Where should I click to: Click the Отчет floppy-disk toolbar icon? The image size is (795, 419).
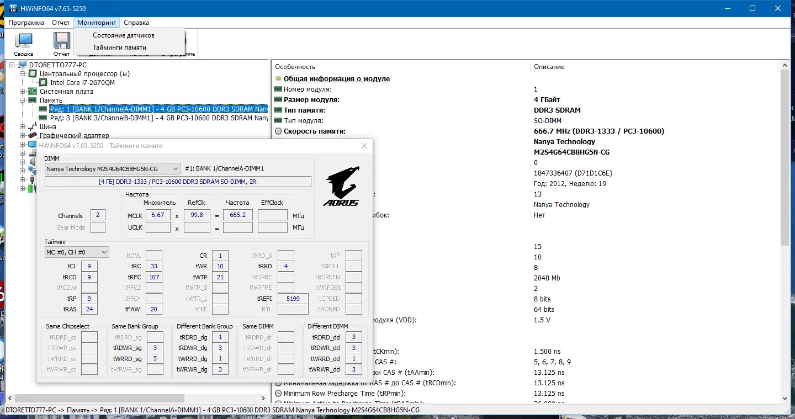(61, 40)
